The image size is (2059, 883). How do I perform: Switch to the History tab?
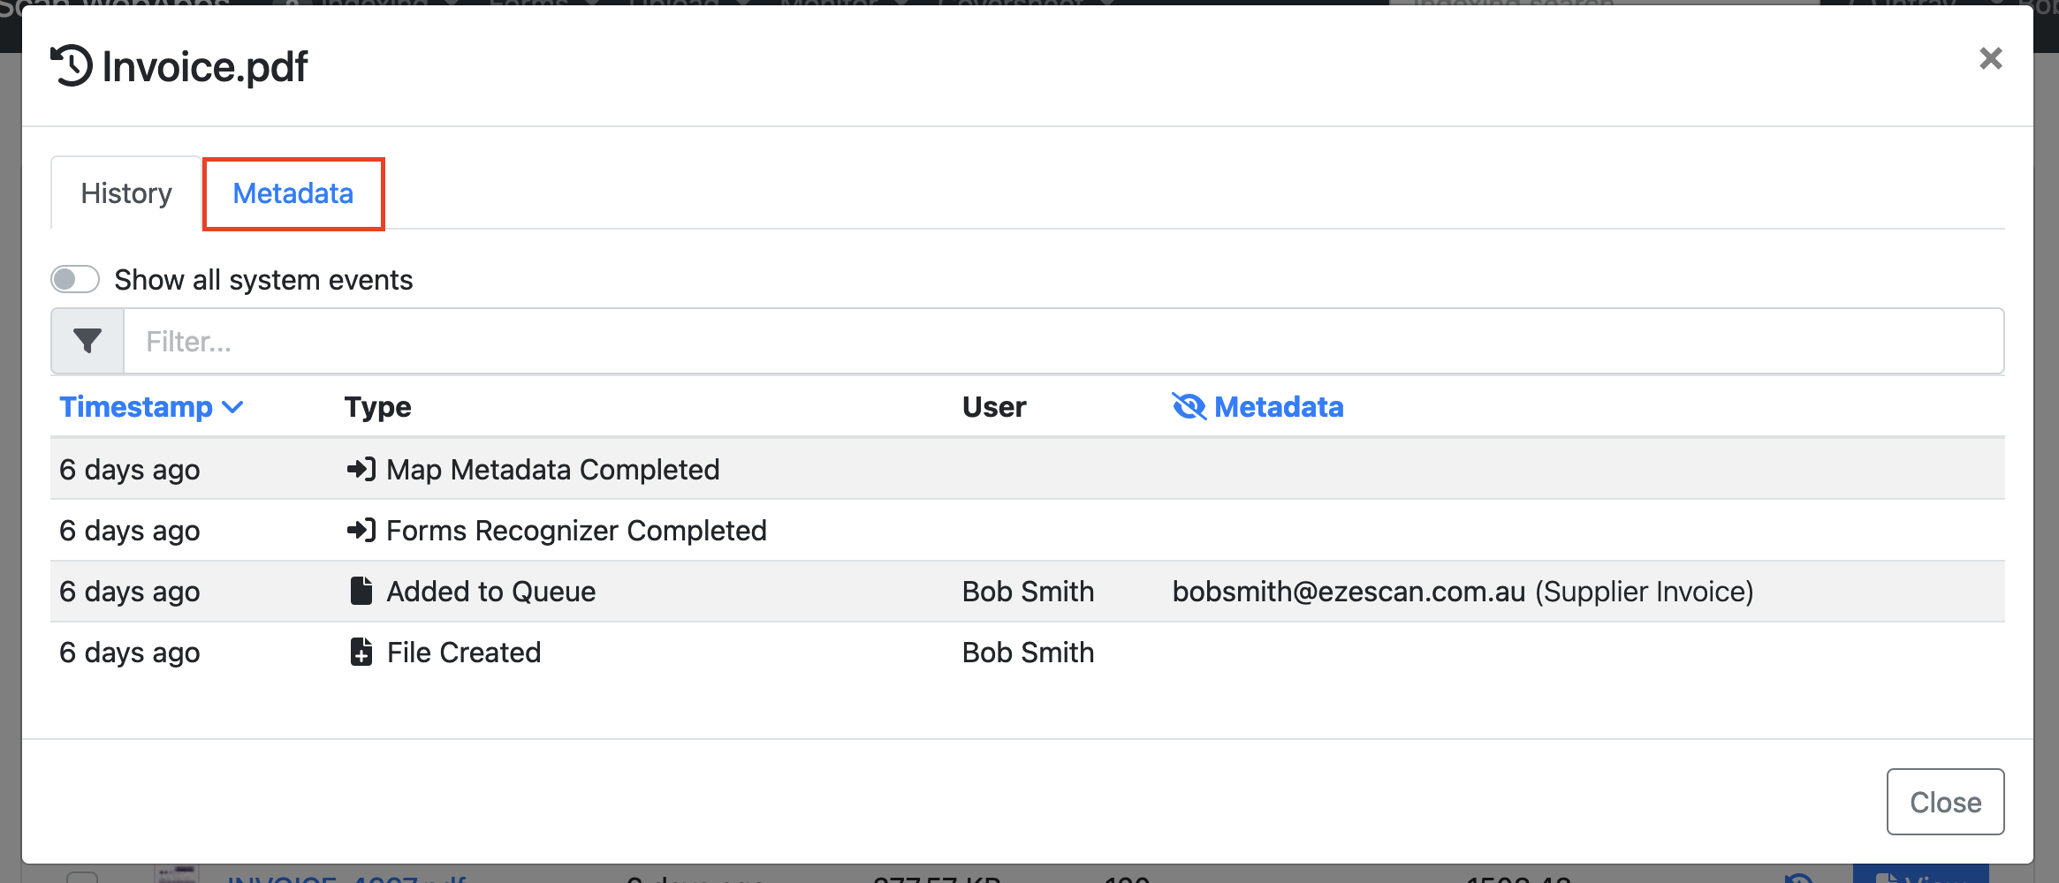pos(126,193)
